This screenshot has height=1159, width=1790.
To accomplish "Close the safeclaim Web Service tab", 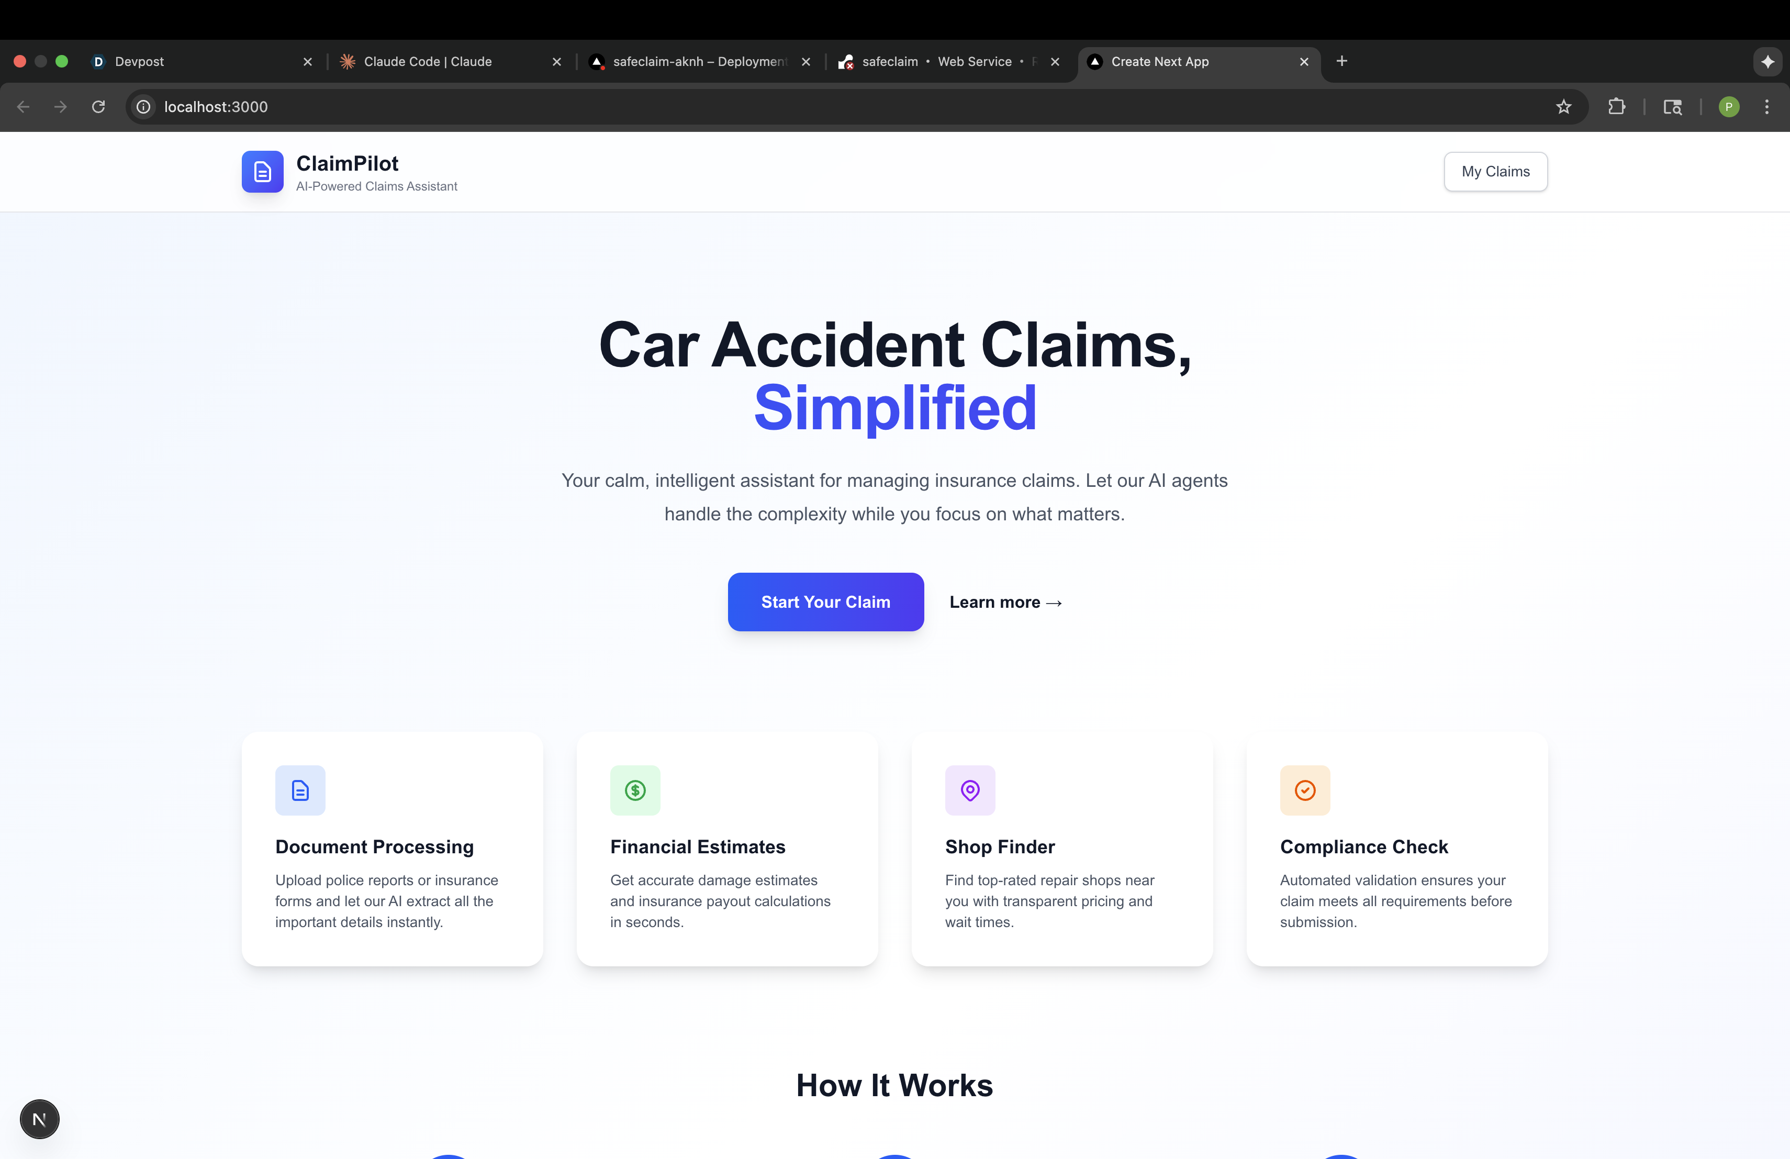I will (1055, 62).
